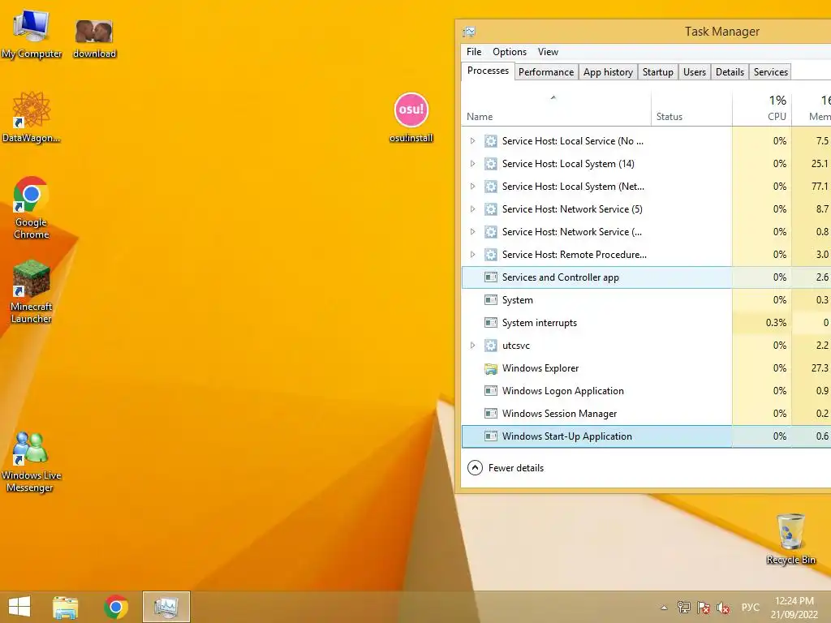Switch to the Details tab
This screenshot has width=831, height=623.
[730, 72]
